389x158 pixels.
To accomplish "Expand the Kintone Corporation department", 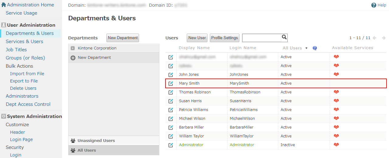I will click(x=73, y=48).
